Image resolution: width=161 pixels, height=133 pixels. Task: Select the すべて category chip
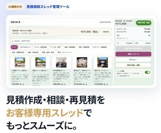point(14,47)
